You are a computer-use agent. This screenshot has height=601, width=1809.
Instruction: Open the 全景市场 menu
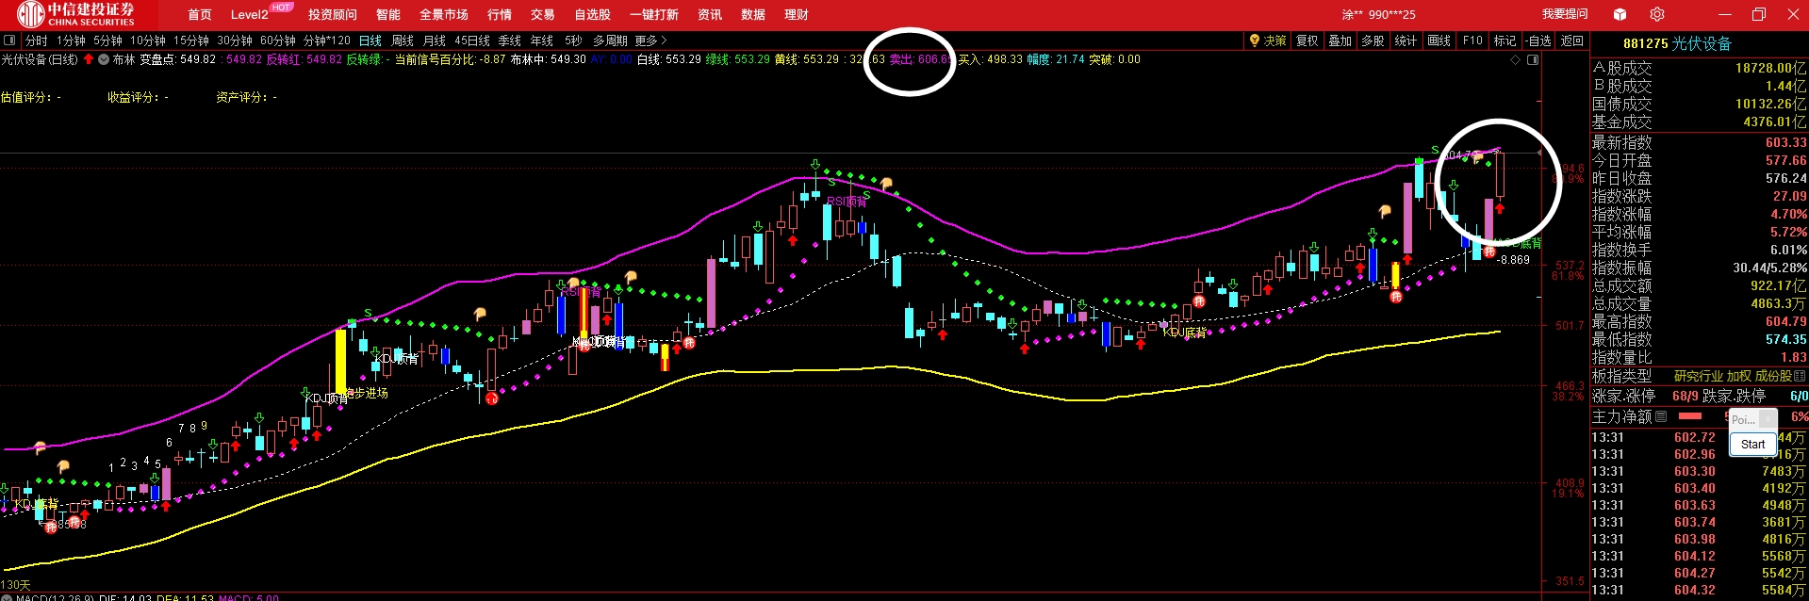tap(444, 14)
